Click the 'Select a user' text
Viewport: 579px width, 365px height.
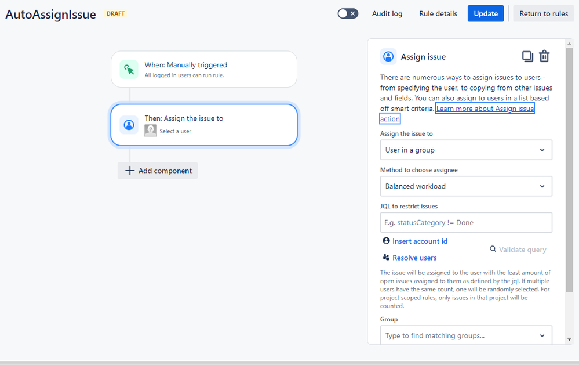point(176,131)
